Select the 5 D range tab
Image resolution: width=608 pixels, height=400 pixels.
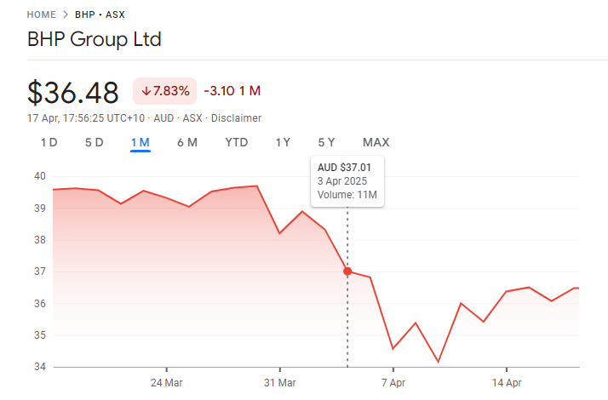94,142
